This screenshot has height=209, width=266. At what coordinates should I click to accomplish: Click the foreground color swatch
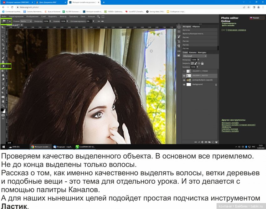[3, 110]
